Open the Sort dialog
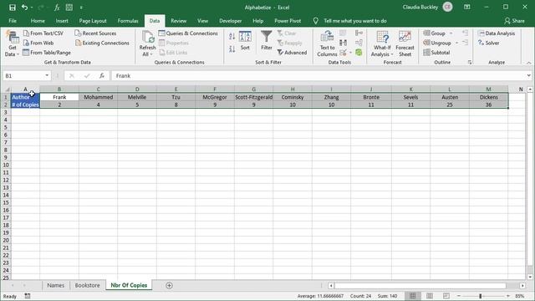The image size is (535, 301). click(x=245, y=41)
